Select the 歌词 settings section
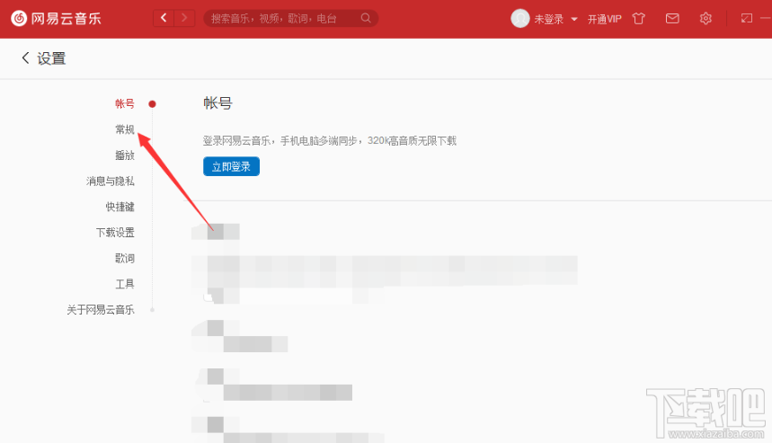The image size is (772, 443). 125,258
